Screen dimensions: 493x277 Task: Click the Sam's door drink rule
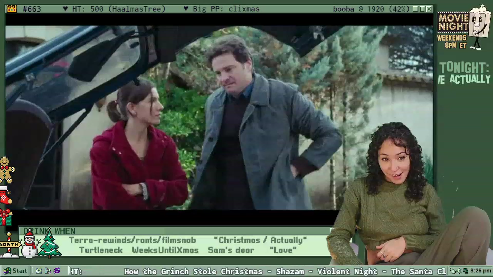point(231,250)
